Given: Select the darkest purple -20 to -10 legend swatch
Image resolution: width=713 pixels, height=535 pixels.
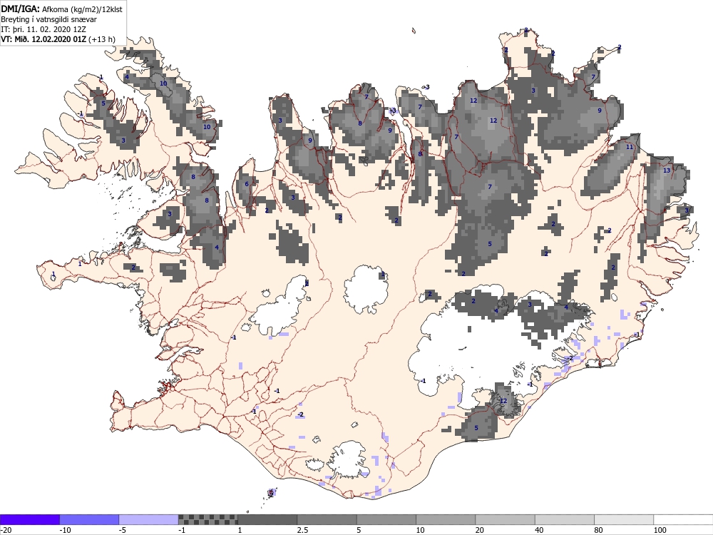Looking at the screenshot, I should [29, 519].
